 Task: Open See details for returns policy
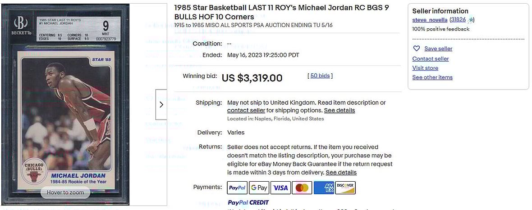(341, 172)
